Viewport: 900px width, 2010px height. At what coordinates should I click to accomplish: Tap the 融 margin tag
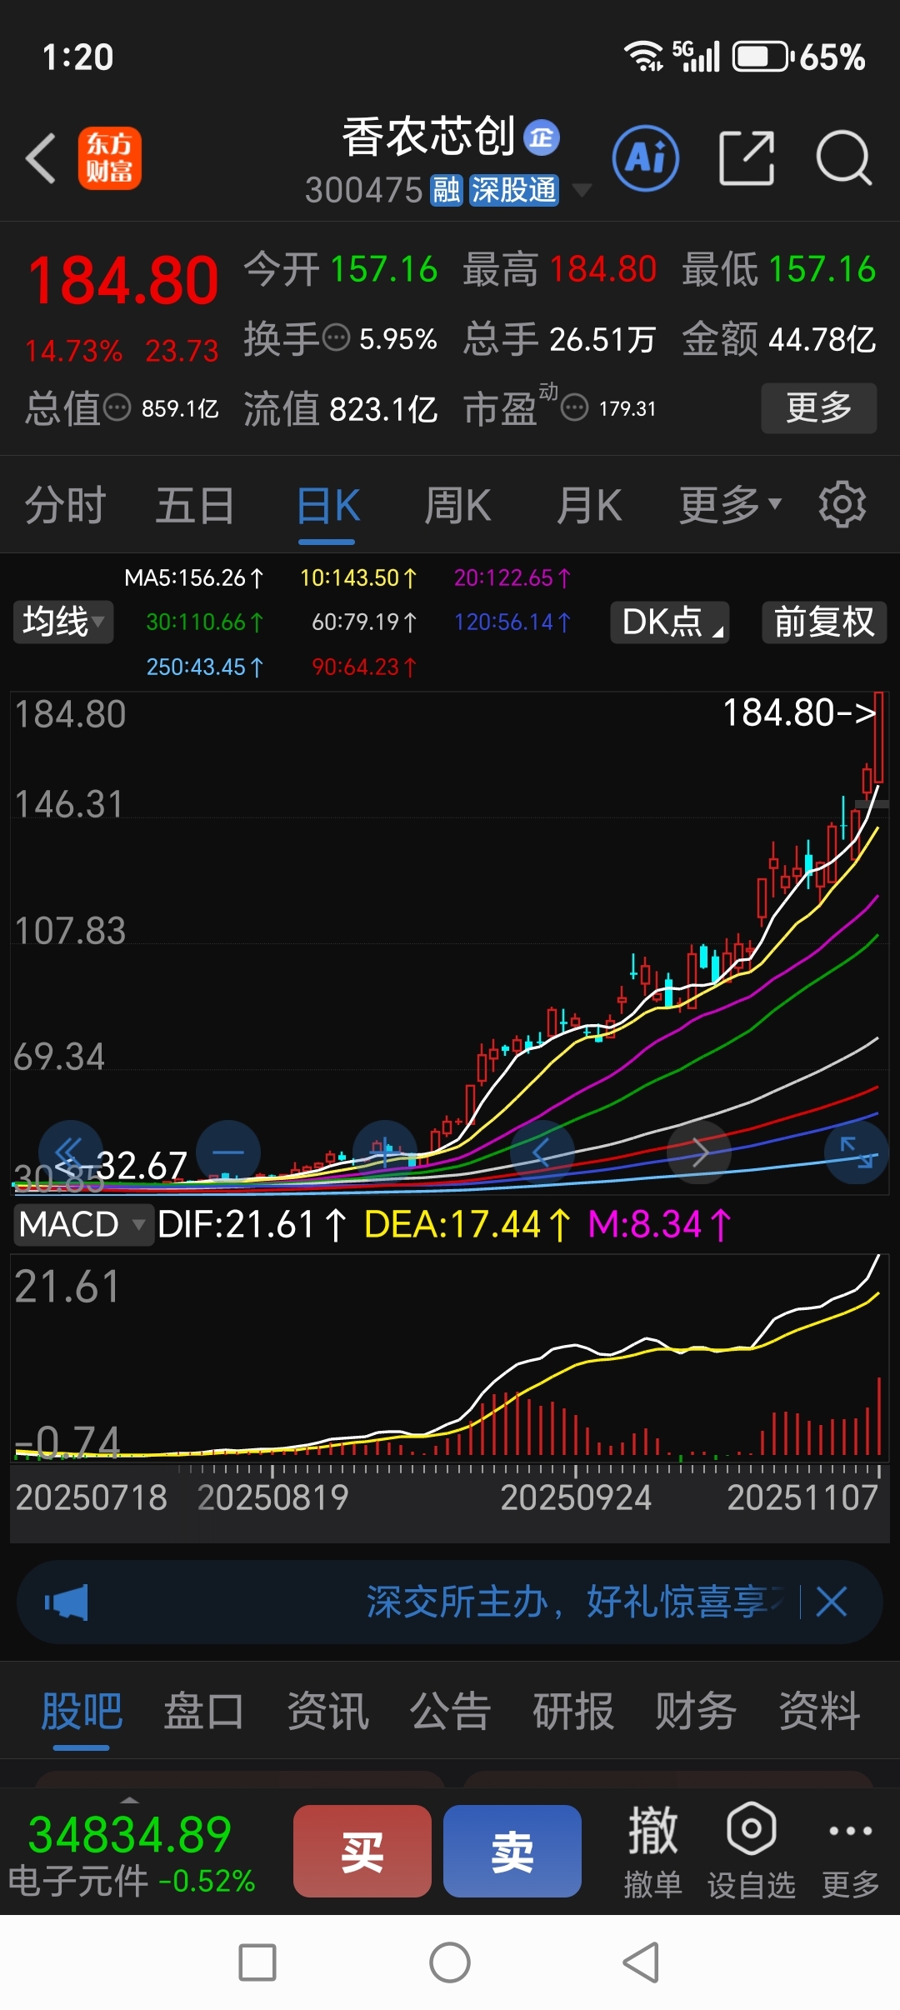pyautogui.click(x=446, y=190)
